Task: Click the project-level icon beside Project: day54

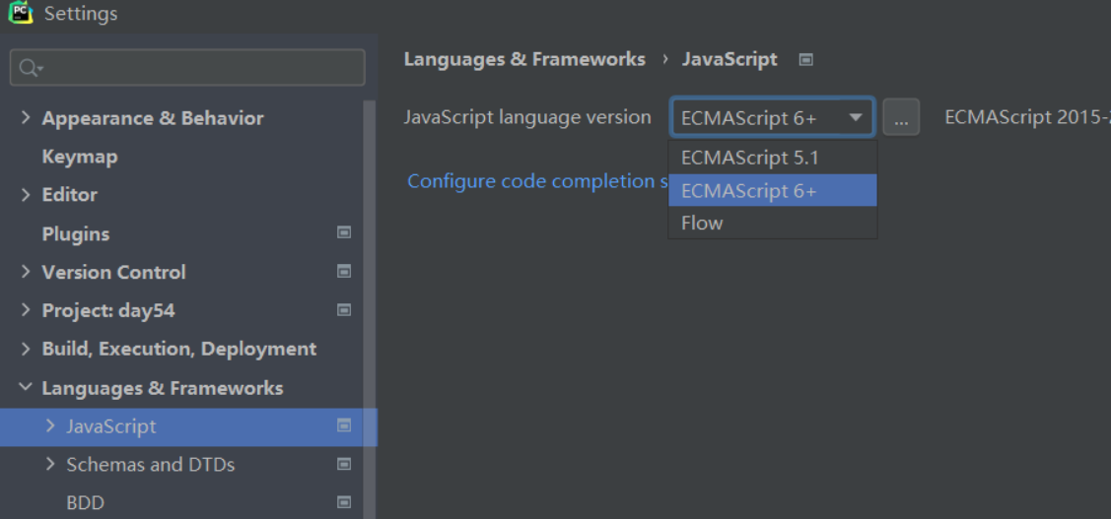Action: tap(344, 310)
